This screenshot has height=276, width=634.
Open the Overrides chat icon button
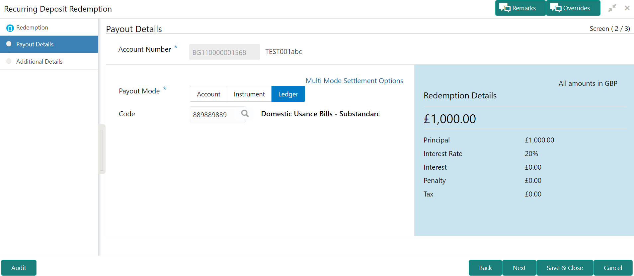tap(556, 8)
